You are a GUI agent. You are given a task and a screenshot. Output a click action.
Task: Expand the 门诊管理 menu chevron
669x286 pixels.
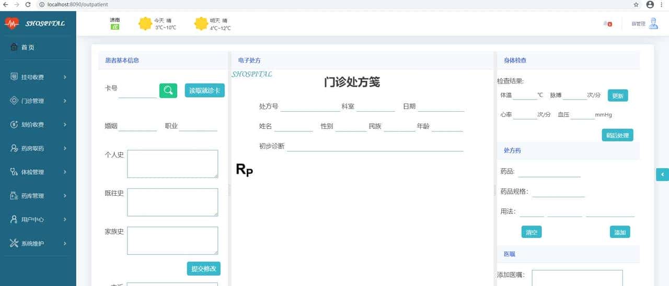[65, 101]
